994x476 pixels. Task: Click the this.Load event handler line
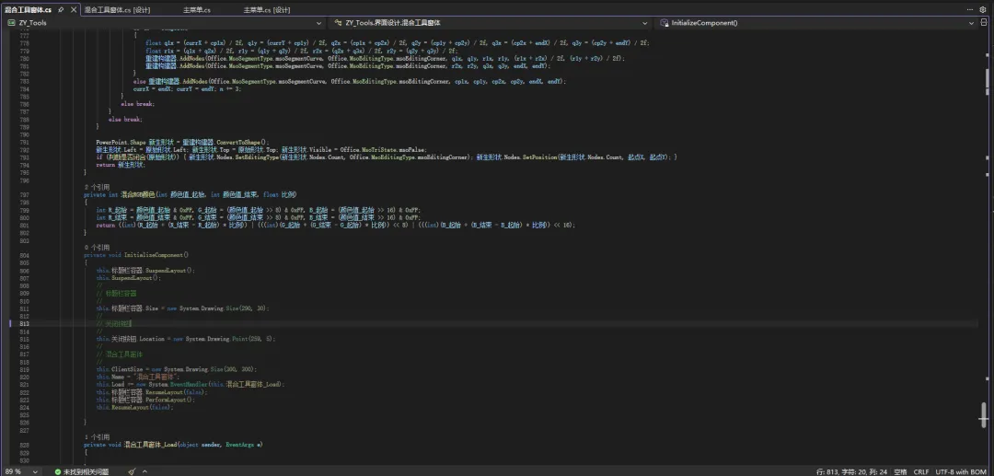(191, 384)
